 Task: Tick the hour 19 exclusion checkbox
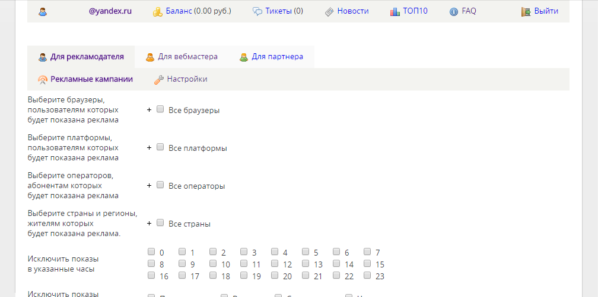point(244,275)
